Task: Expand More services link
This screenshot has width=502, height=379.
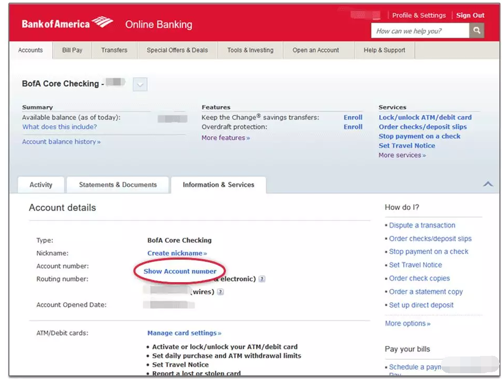Action: coord(402,155)
